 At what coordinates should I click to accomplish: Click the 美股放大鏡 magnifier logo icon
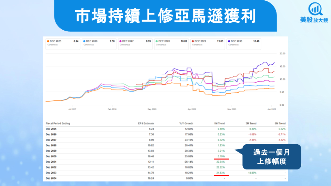[x=315, y=9]
